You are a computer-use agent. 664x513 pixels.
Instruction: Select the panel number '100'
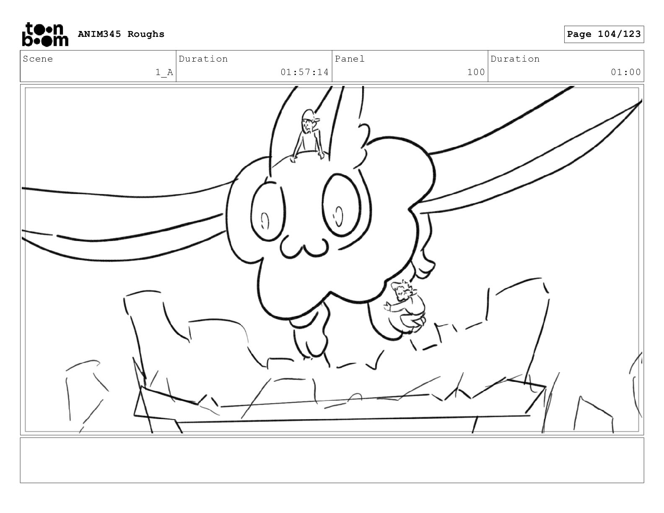(476, 72)
